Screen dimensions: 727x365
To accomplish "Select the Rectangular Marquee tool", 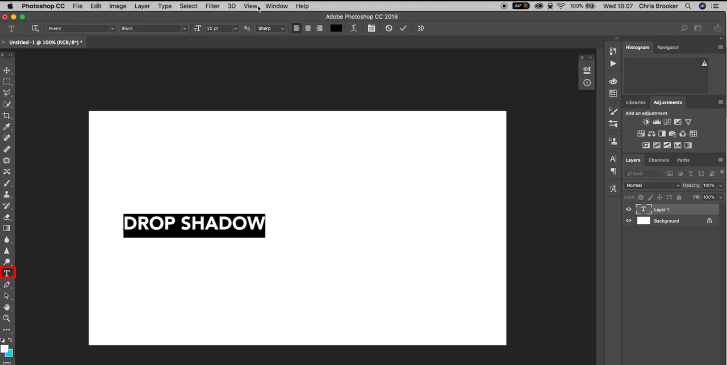I will coord(7,82).
